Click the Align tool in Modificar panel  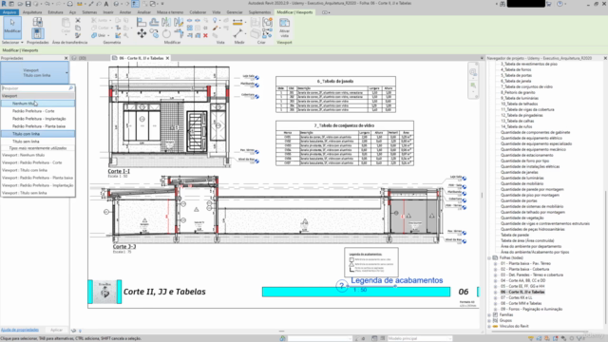142,23
